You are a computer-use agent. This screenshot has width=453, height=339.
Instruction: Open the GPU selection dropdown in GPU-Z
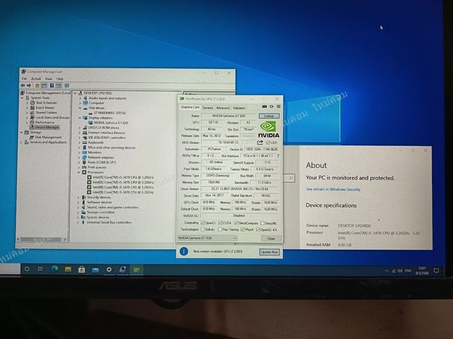click(x=207, y=238)
